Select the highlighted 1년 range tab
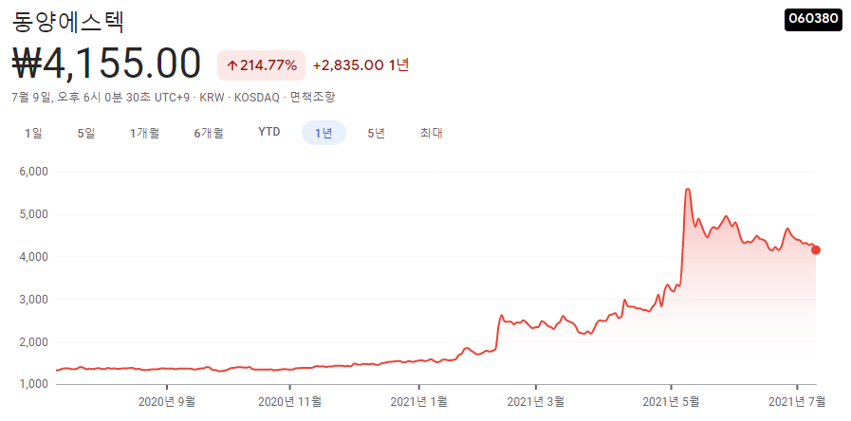Screen dimensions: 851x421 point(324,133)
